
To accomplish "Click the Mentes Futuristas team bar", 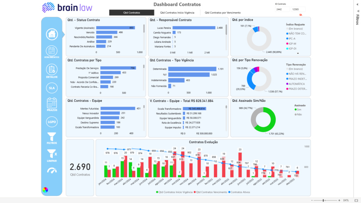I will [118, 109].
